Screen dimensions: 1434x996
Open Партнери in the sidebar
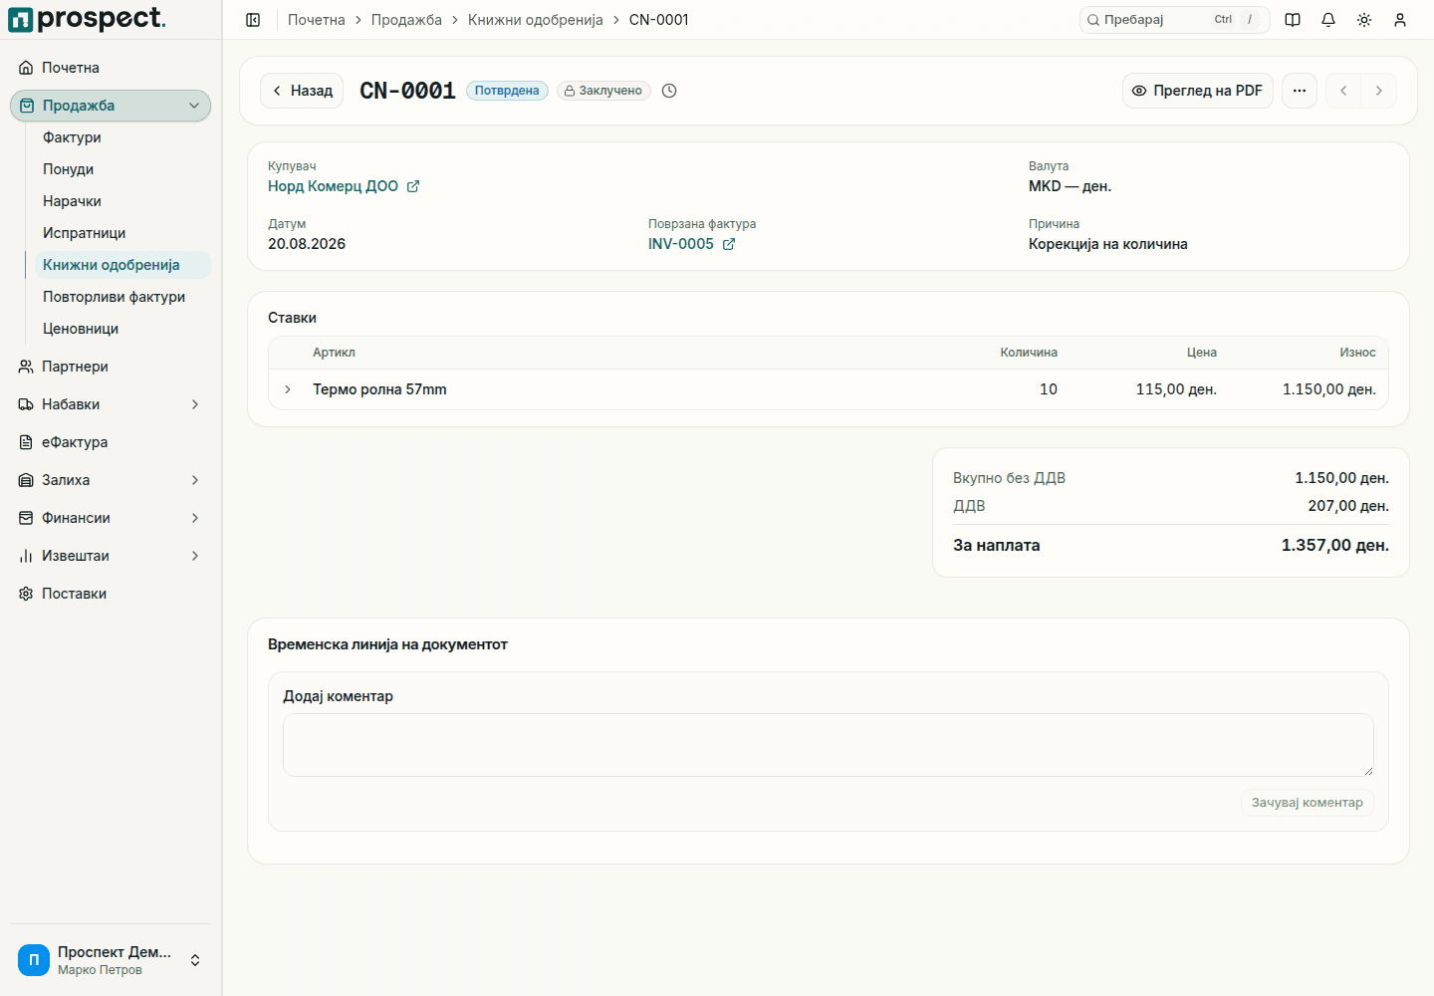[111, 367]
